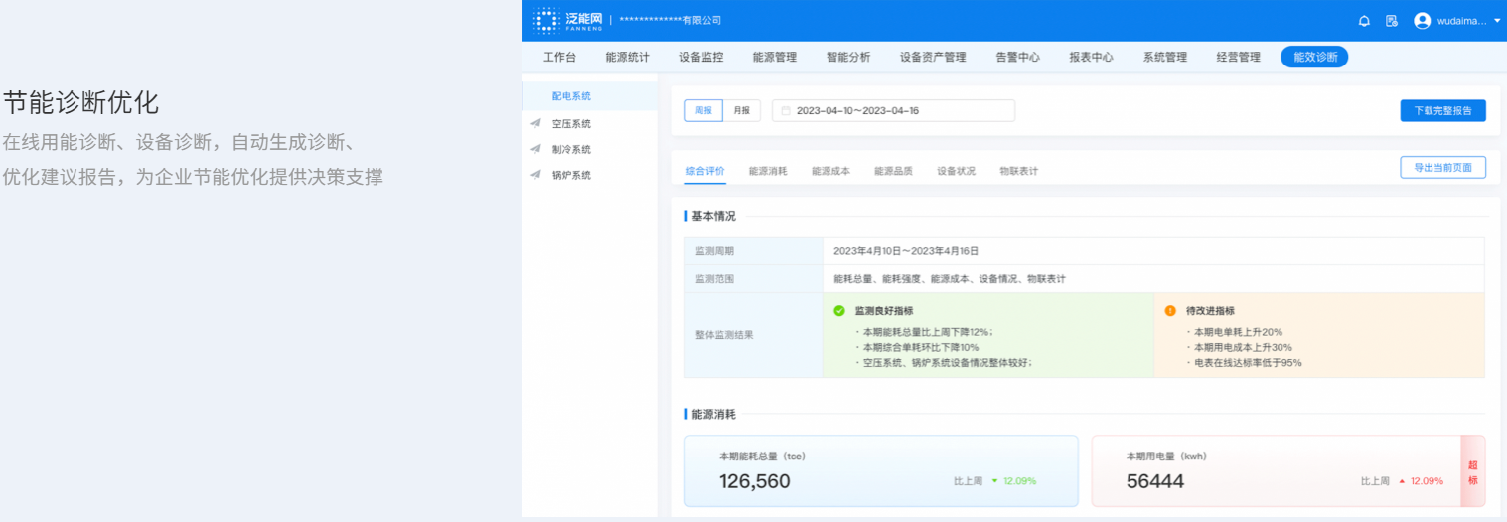Screen dimensions: 1507x522
Task: Click the 监测范围 row value text
Action: [949, 279]
